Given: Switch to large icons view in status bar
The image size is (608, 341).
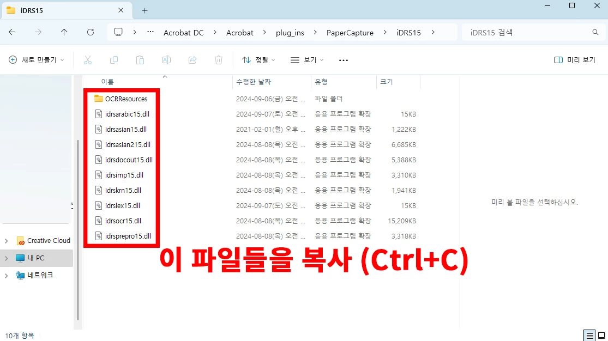Looking at the screenshot, I should [601, 335].
